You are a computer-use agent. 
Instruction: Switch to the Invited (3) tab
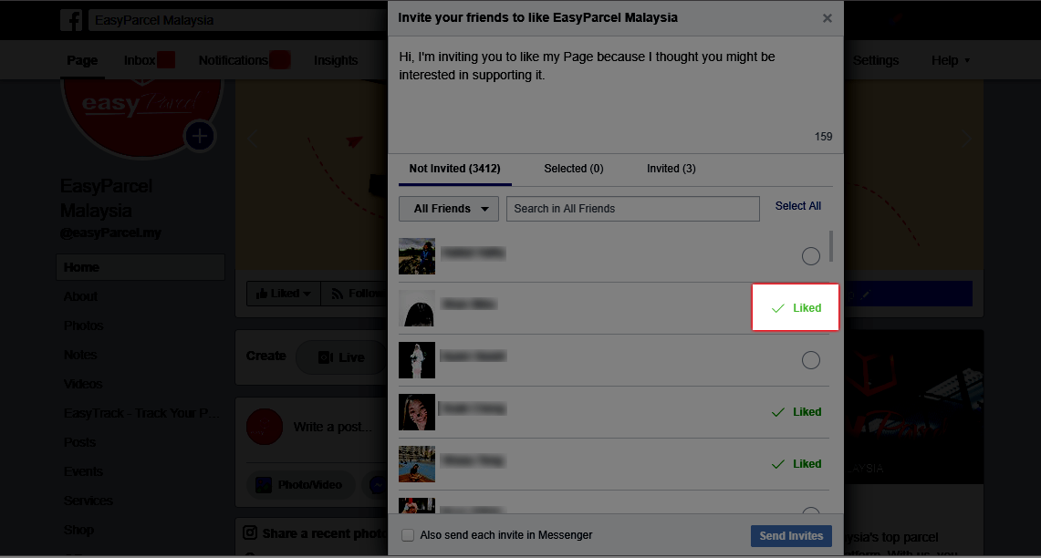click(x=671, y=169)
